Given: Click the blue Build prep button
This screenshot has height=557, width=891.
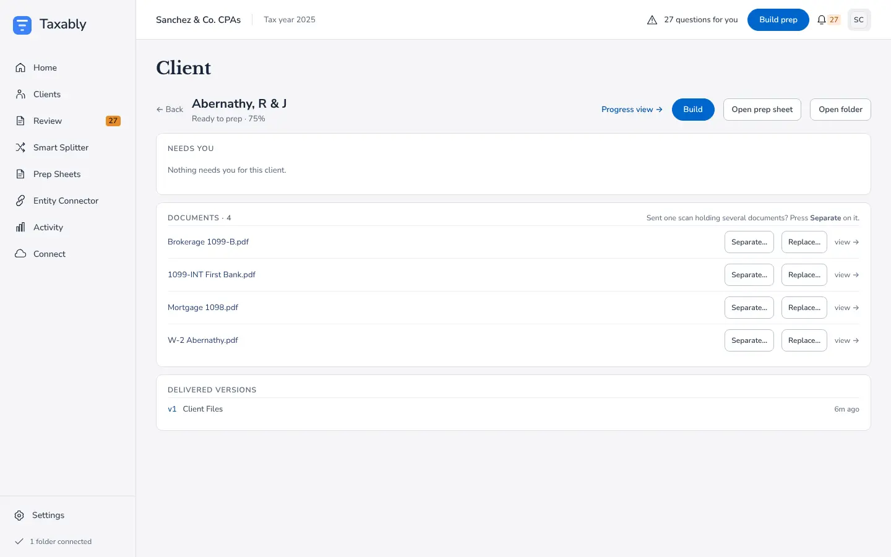Looking at the screenshot, I should [778, 20].
